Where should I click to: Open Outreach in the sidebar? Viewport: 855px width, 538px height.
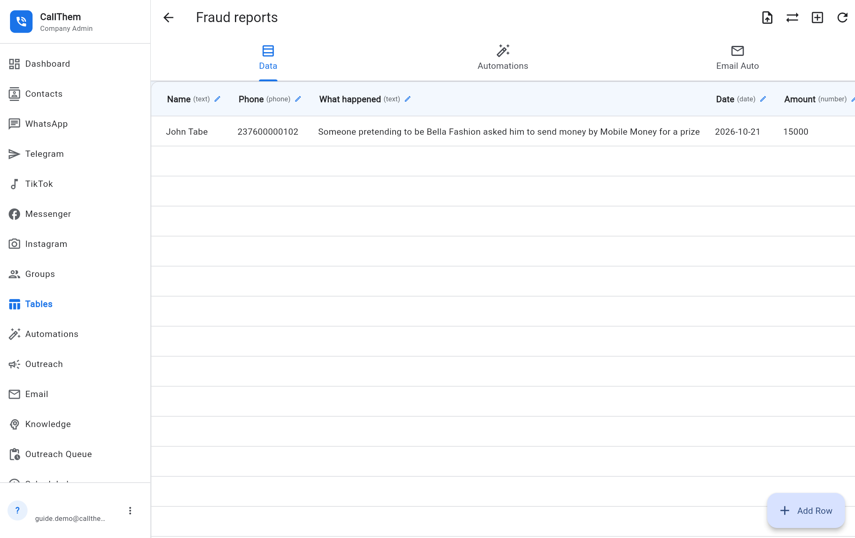[x=75, y=364]
